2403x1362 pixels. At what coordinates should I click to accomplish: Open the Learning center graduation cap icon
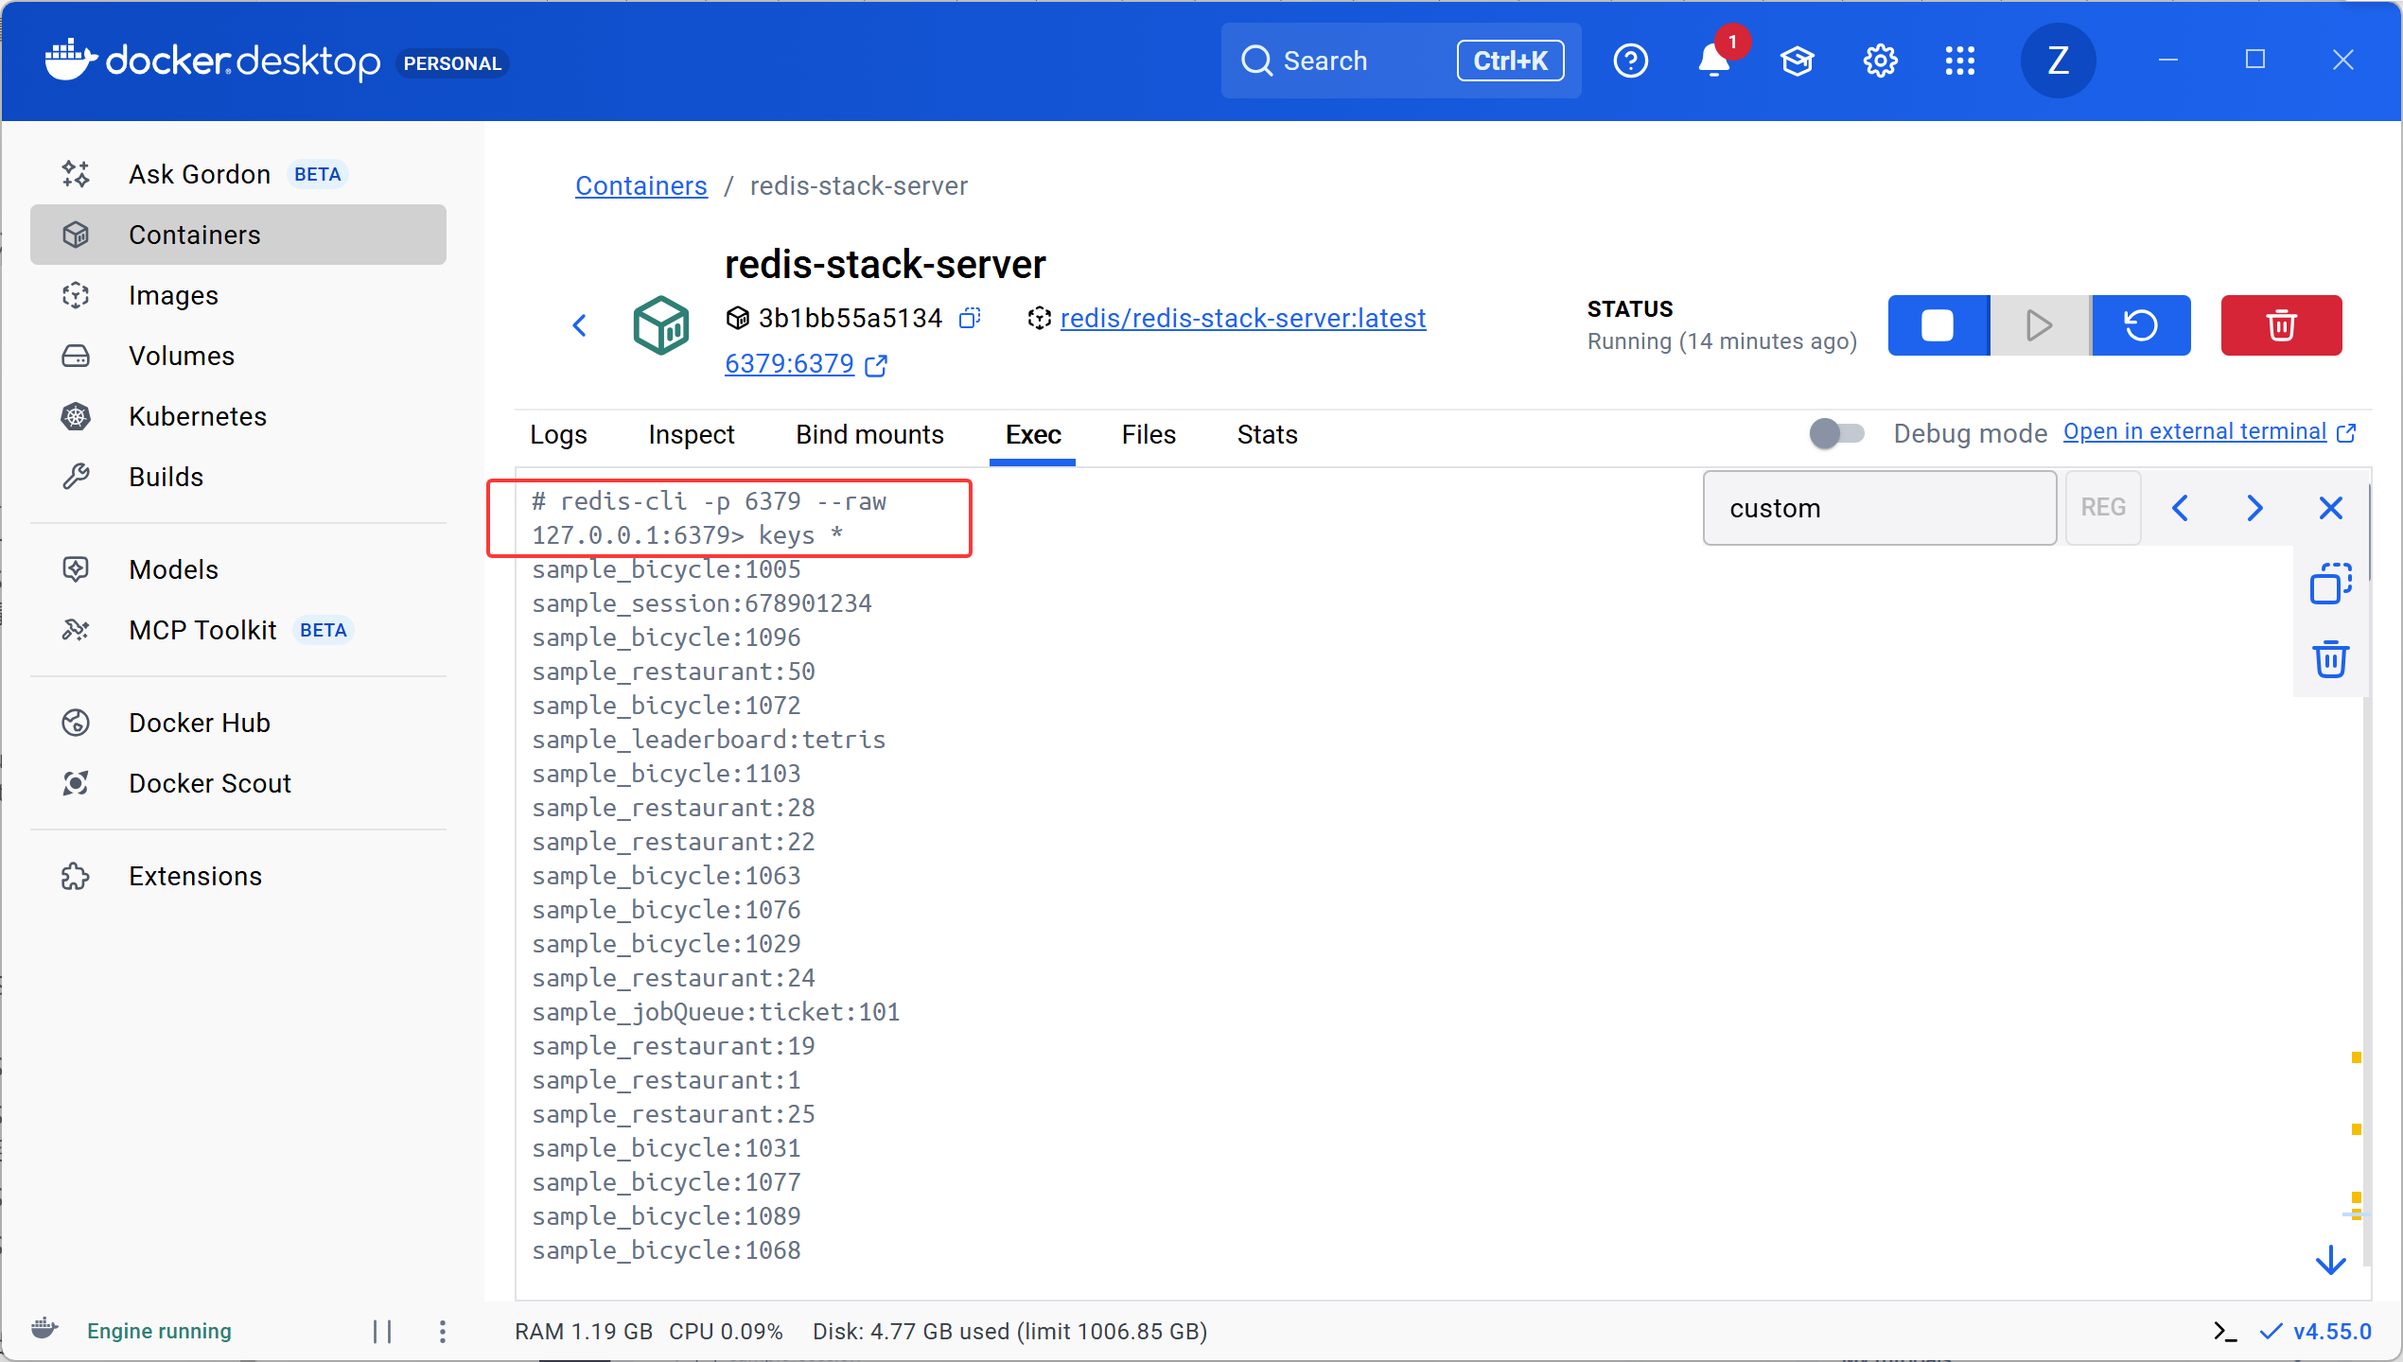pos(1797,61)
